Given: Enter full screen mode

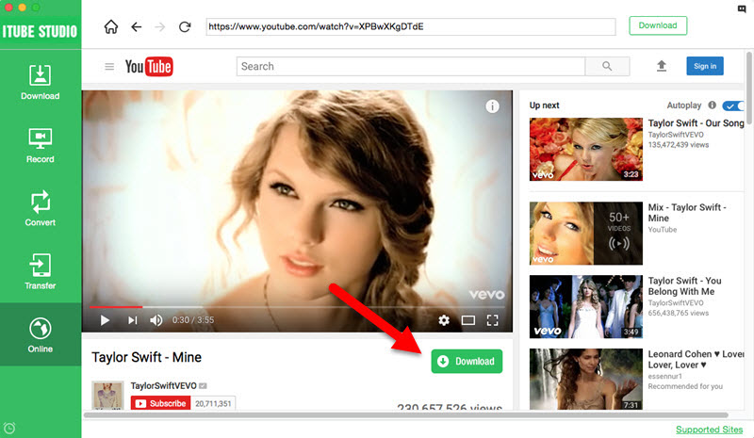Looking at the screenshot, I should tap(492, 320).
